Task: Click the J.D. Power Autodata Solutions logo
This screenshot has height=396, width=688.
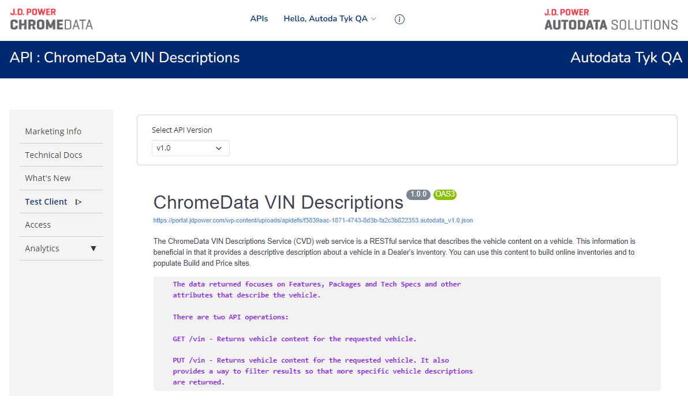Action: point(611,20)
